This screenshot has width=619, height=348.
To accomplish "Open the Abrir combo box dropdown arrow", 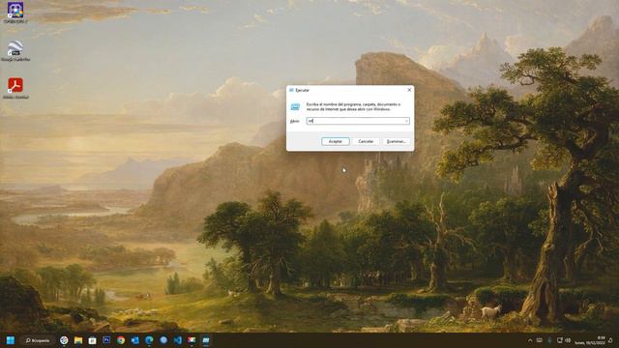I will [x=406, y=121].
